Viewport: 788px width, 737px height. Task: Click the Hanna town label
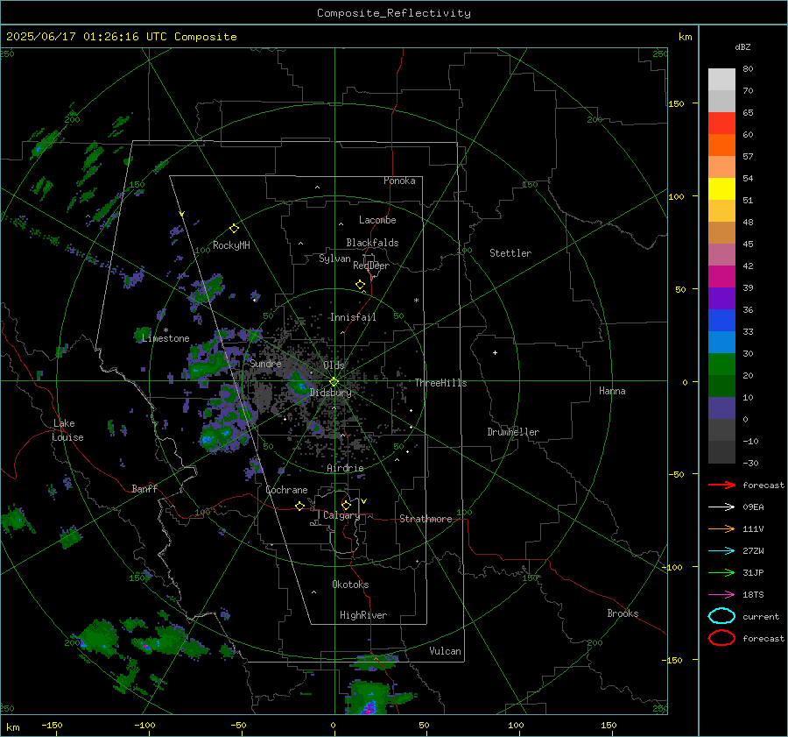pos(612,391)
